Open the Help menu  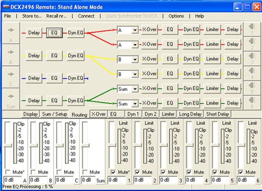[x=200, y=16]
